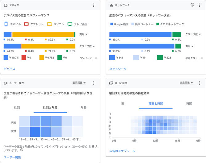Screen dimensions: 206x163
Task: Click the green swatch beside ¥222
Action: pyautogui.click(x=160, y=58)
